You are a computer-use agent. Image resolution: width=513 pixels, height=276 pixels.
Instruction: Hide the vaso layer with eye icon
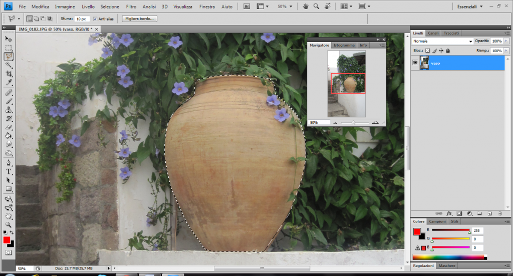415,63
